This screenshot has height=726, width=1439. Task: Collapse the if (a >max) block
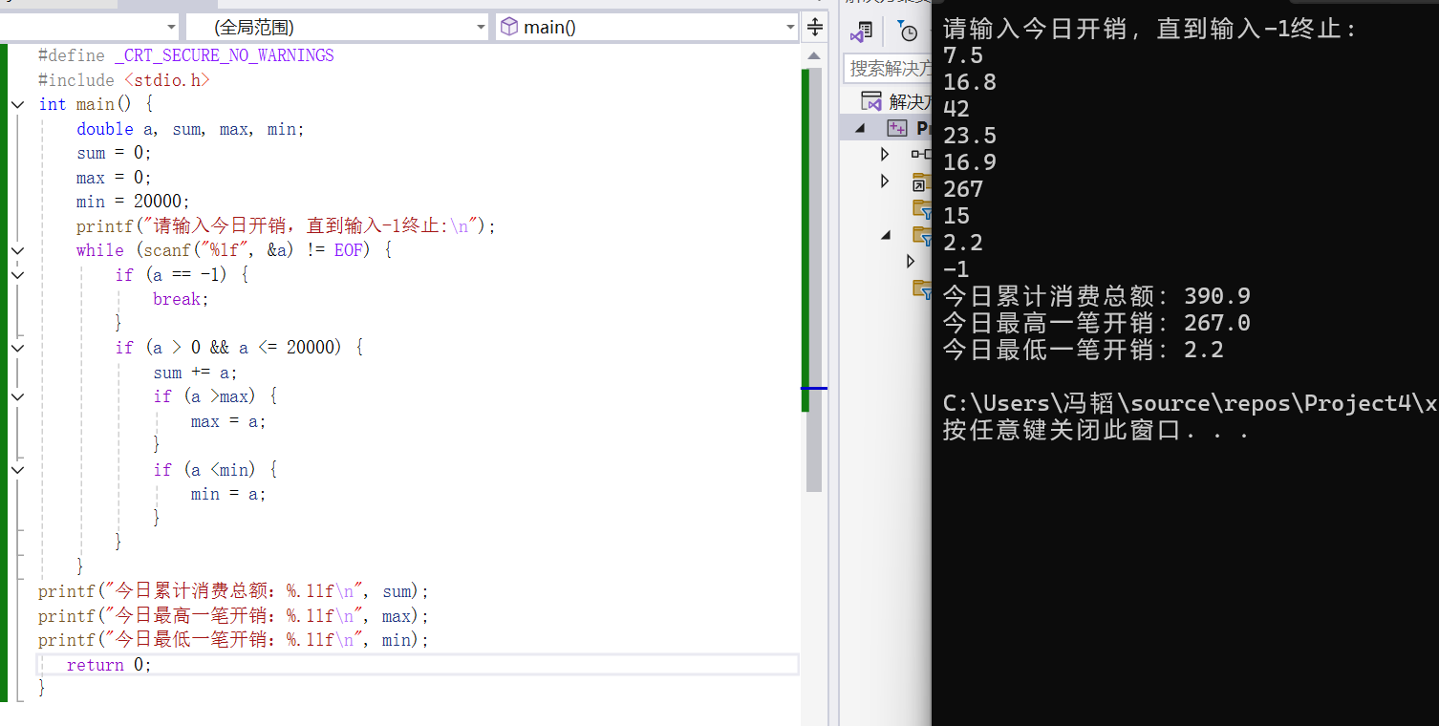(x=17, y=396)
